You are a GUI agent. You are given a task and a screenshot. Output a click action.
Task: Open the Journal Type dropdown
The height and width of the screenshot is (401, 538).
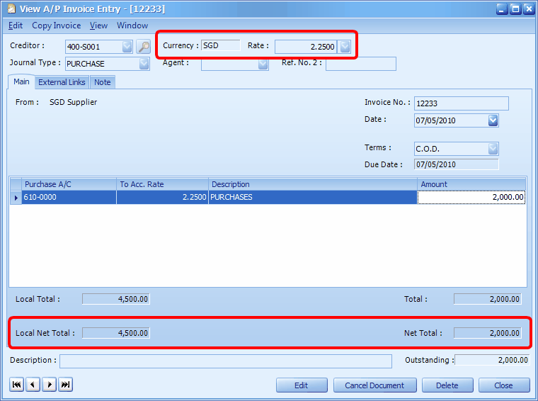pos(144,64)
